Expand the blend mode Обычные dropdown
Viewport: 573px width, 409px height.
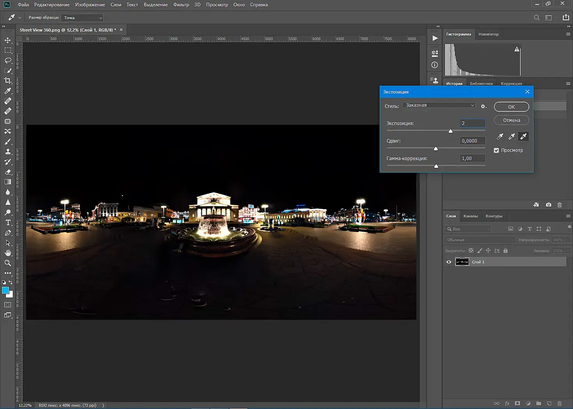480,240
